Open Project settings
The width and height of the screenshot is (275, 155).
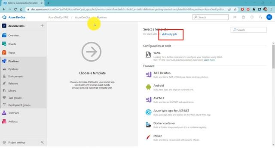[x=17, y=143]
